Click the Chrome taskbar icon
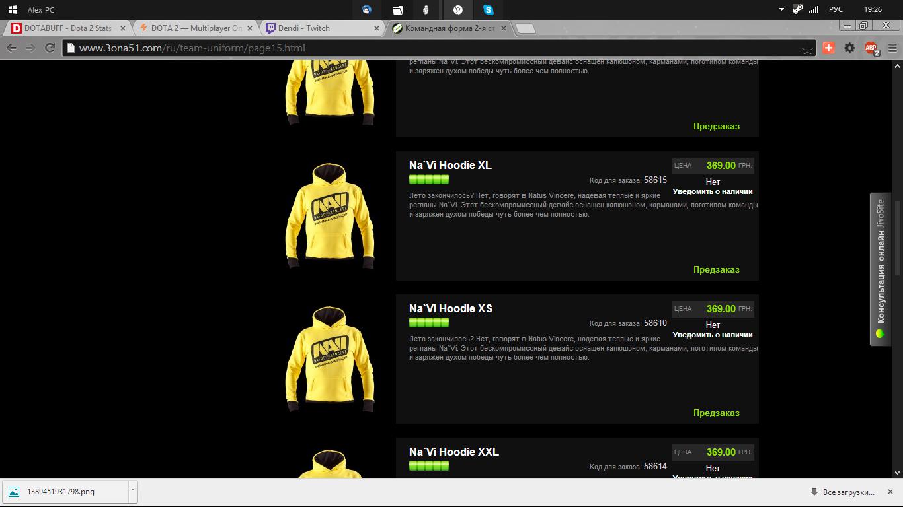This screenshot has width=903, height=507. coord(458,10)
